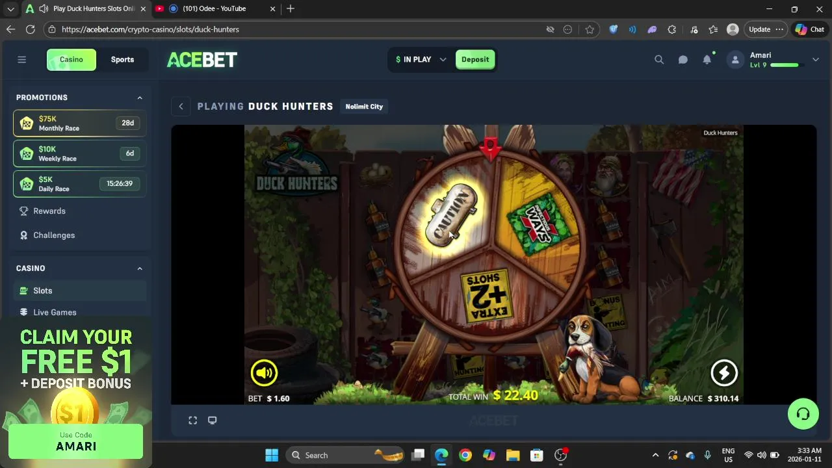Click the volume icon in system tray
The height and width of the screenshot is (468, 832).
(x=762, y=455)
